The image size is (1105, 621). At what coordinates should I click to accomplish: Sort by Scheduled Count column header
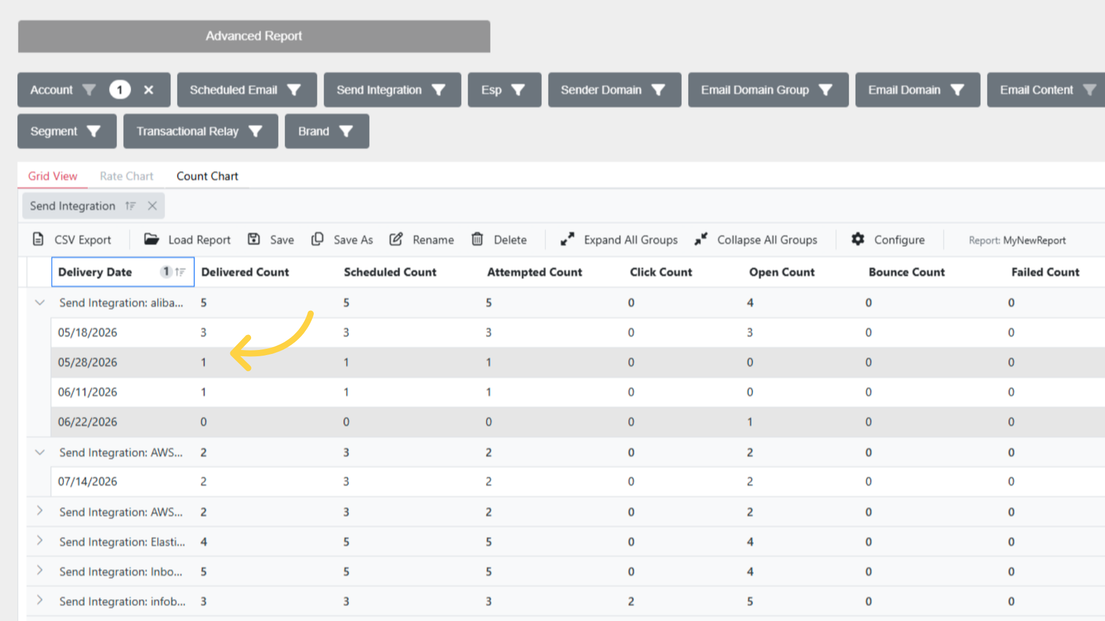click(390, 272)
